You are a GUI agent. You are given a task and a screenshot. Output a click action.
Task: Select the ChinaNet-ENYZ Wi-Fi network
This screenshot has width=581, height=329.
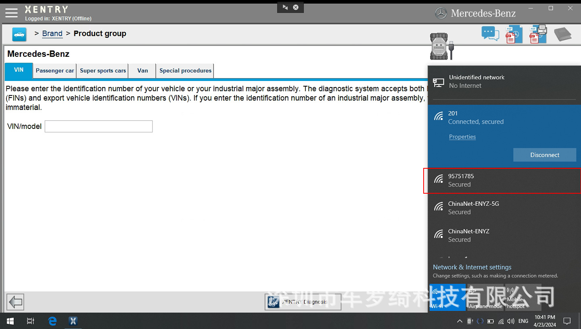tap(504, 236)
